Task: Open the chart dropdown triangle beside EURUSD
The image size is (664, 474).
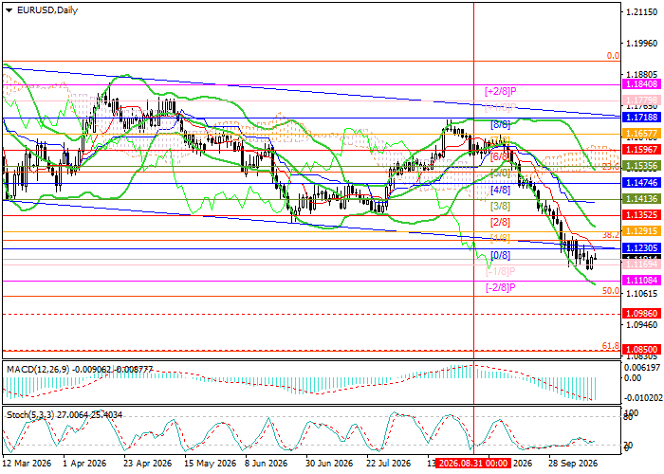Action: (9, 10)
